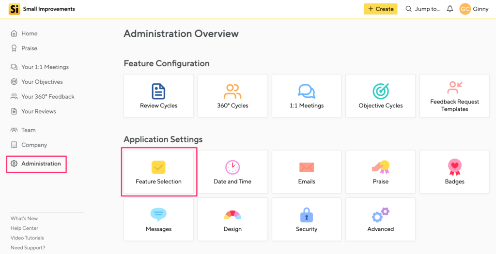Click the 360° Cycles tile label
The width and height of the screenshot is (496, 254).
pyautogui.click(x=232, y=105)
